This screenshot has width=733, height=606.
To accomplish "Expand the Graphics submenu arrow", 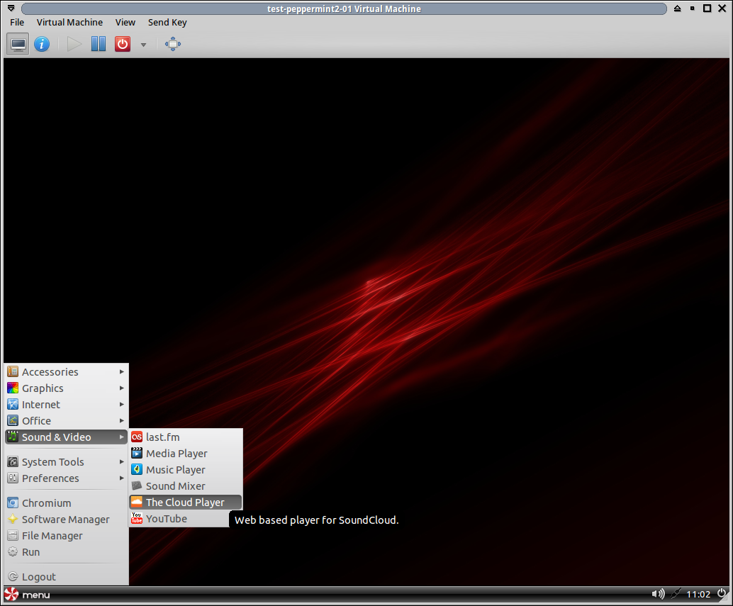I will pos(121,388).
